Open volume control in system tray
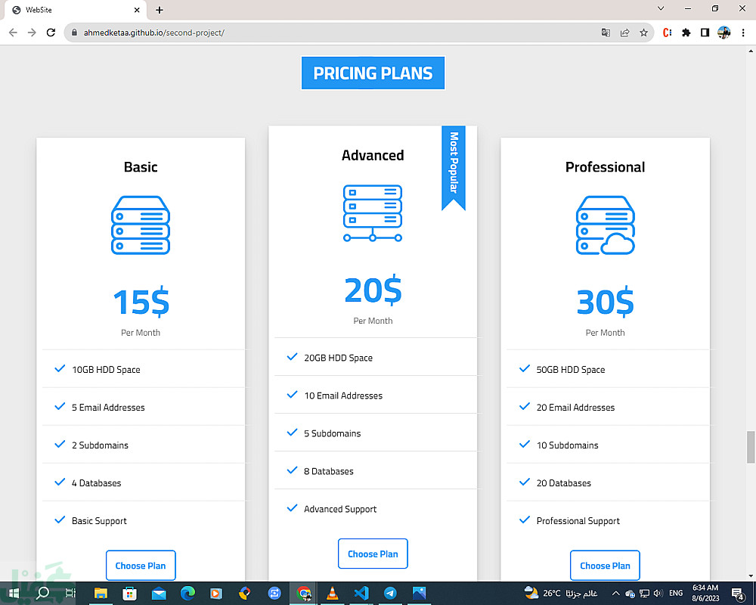756x605 pixels. (x=658, y=594)
